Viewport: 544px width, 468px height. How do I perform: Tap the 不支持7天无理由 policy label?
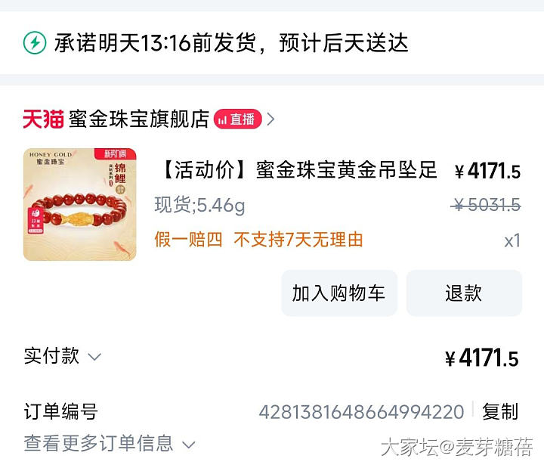(298, 240)
